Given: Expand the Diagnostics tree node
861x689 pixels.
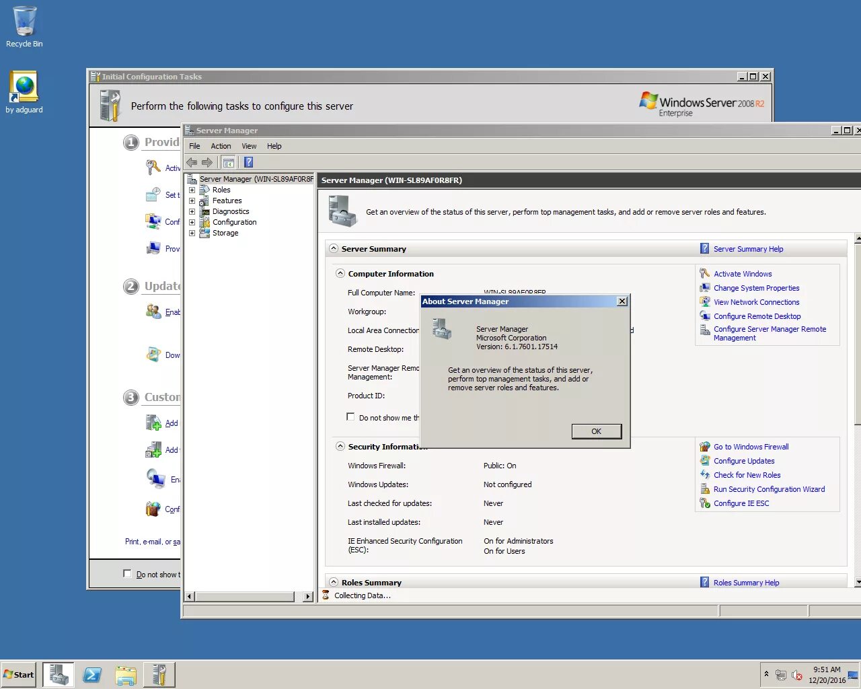Looking at the screenshot, I should pyautogui.click(x=192, y=211).
